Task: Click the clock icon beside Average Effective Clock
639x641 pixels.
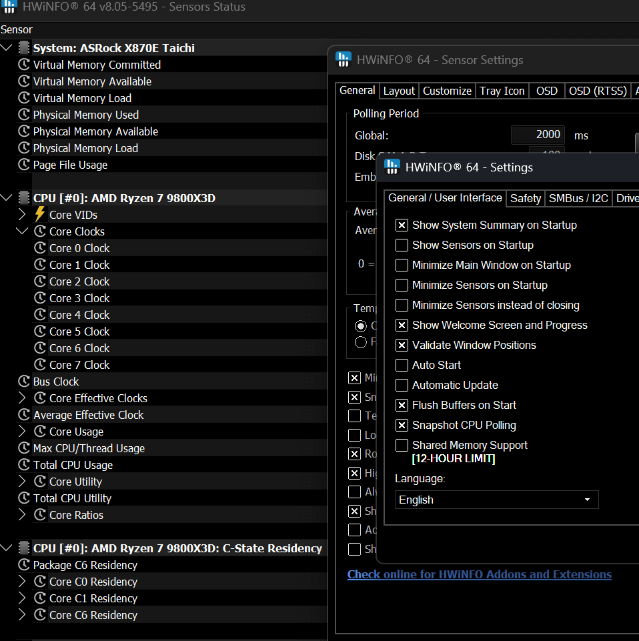Action: coord(24,415)
